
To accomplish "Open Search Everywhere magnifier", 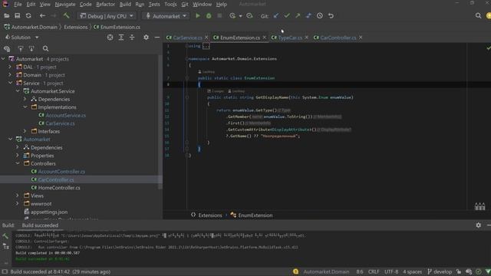I will coord(478,15).
